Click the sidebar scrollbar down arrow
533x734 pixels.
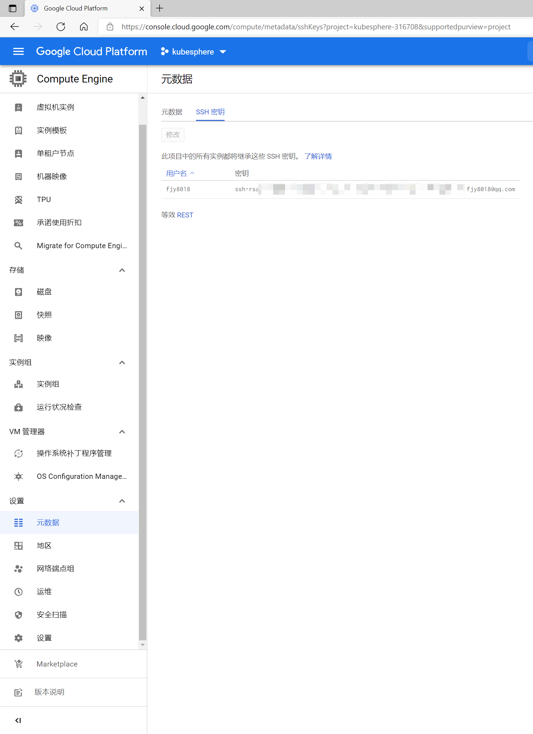click(x=143, y=645)
